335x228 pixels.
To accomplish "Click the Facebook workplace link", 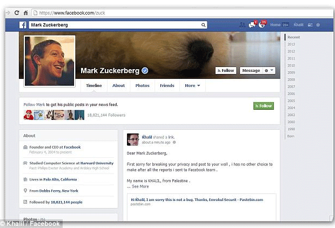I will [x=72, y=147].
